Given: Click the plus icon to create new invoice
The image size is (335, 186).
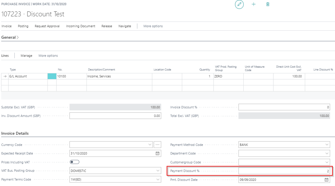Looking at the screenshot, I should (253, 5).
